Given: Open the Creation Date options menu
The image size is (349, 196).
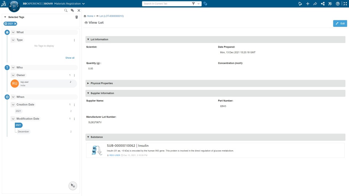Looking at the screenshot, I should (x=74, y=105).
